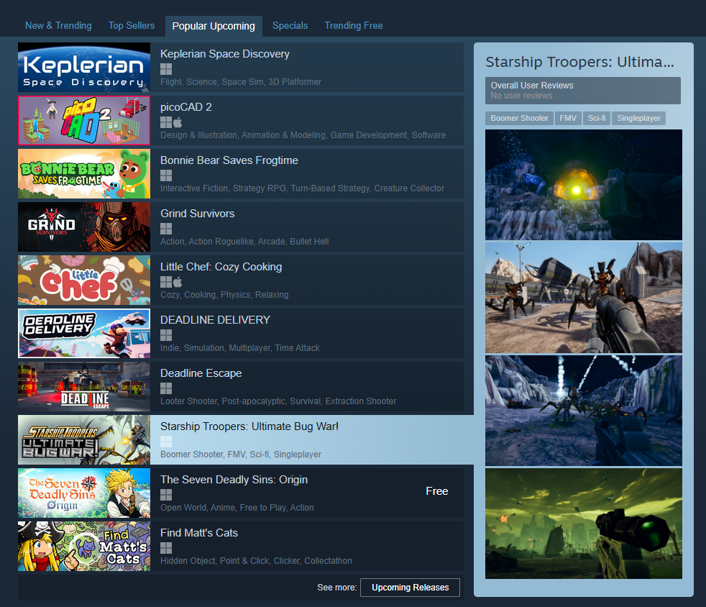
Task: Switch to the Trending Free tab
Action: tap(354, 26)
